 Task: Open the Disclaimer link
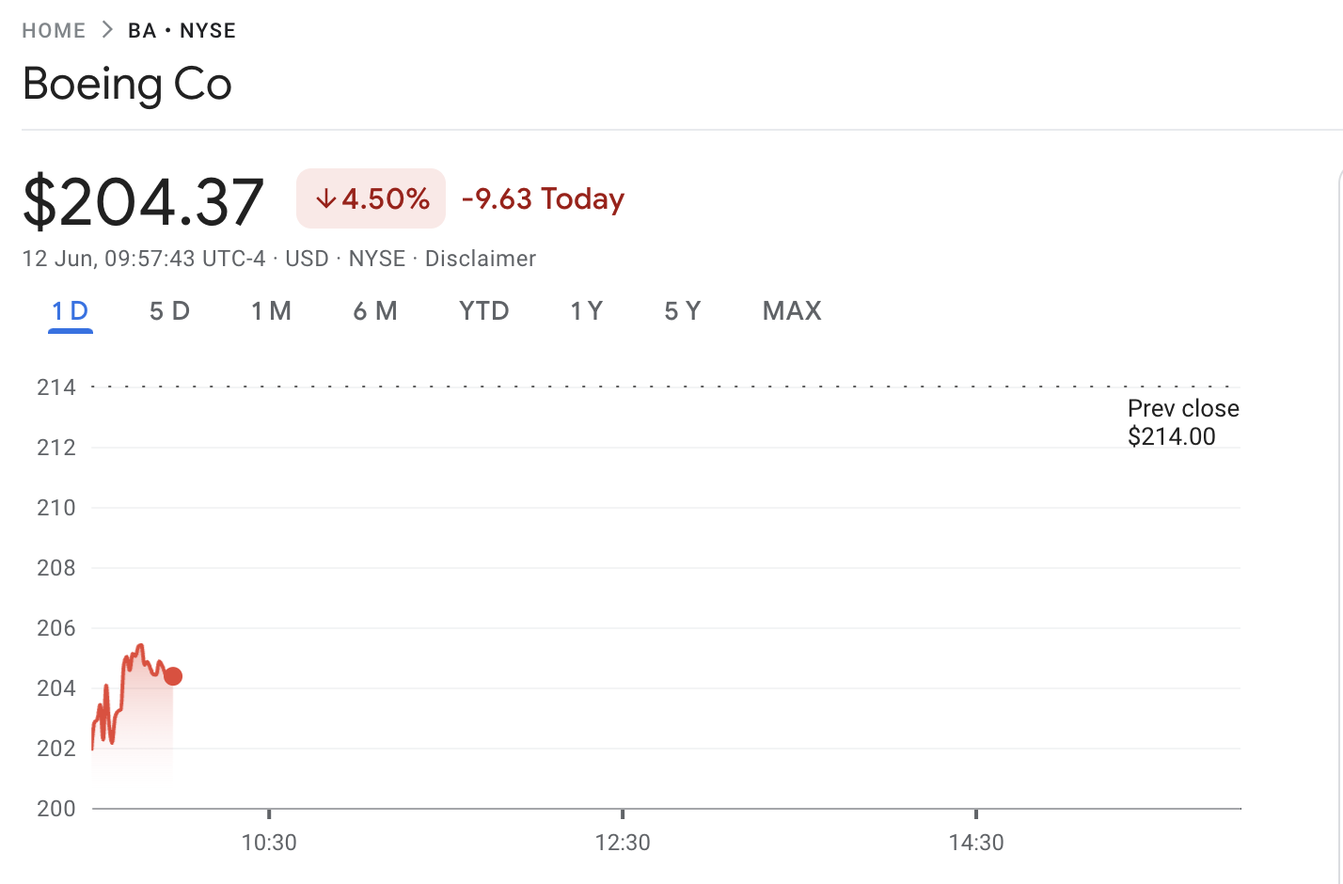point(481,259)
